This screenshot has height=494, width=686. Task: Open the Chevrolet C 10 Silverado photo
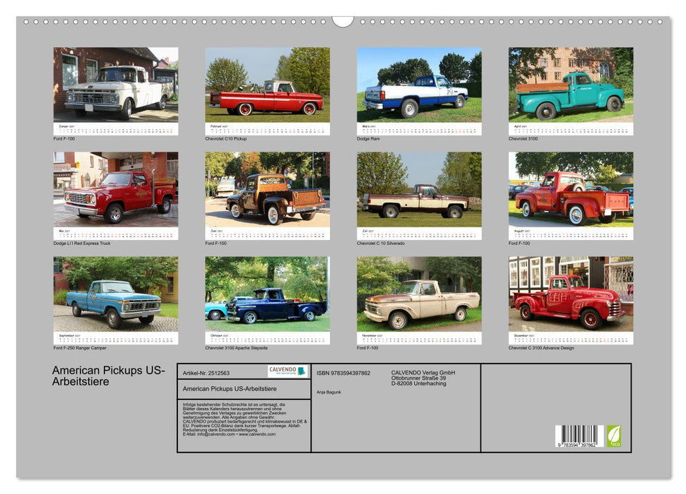click(419, 189)
